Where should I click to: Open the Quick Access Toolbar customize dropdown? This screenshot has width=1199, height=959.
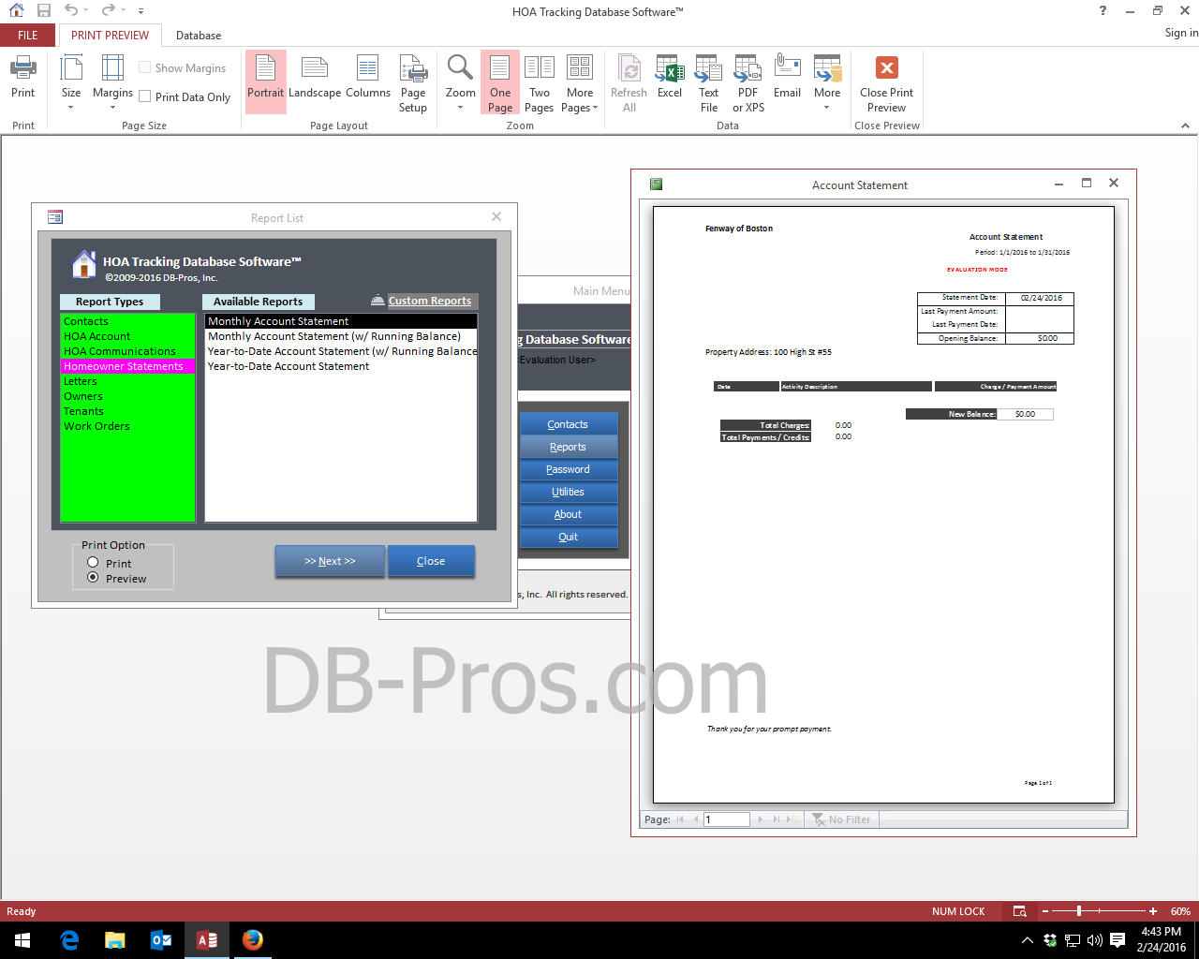[141, 11]
